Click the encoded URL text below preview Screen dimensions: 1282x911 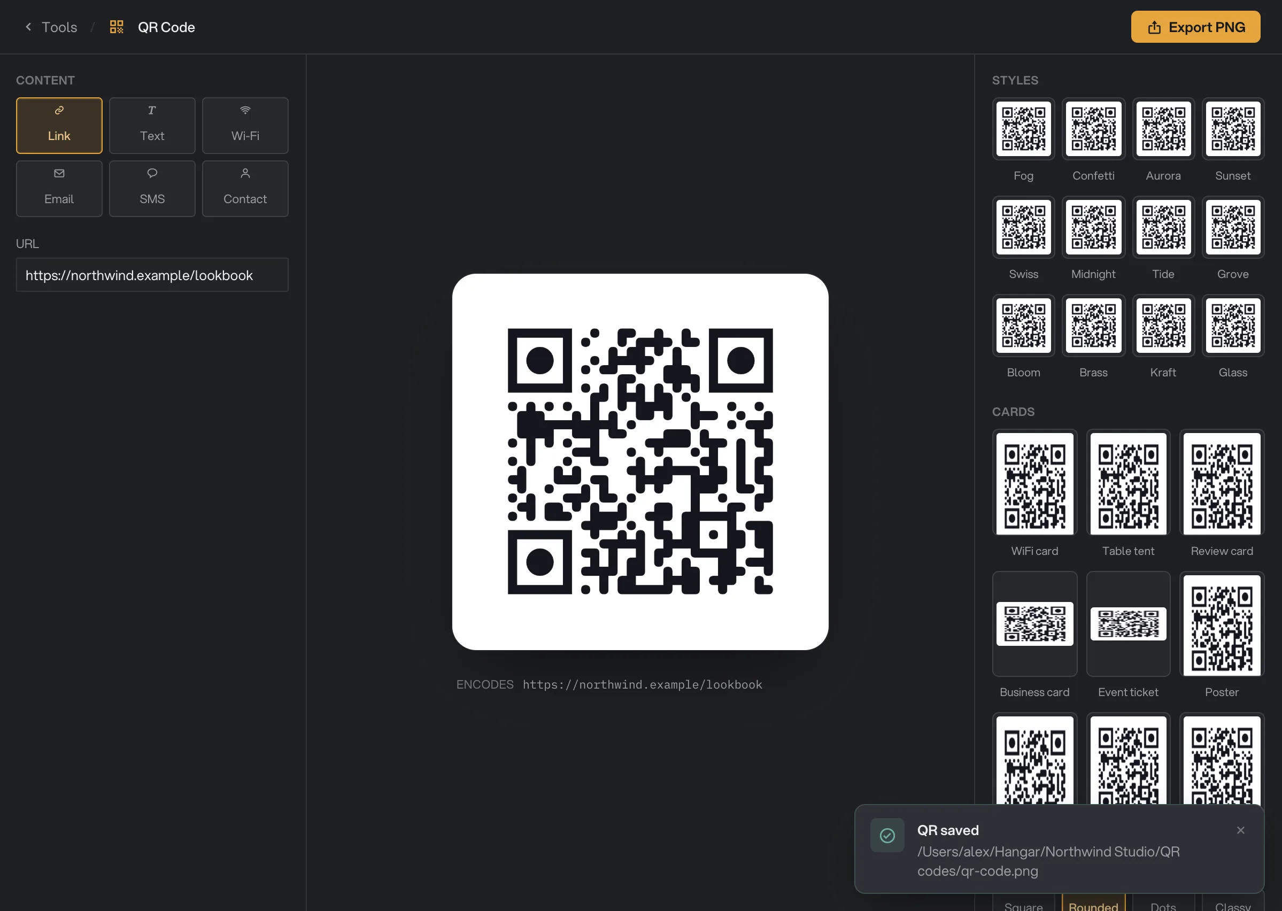pos(642,684)
